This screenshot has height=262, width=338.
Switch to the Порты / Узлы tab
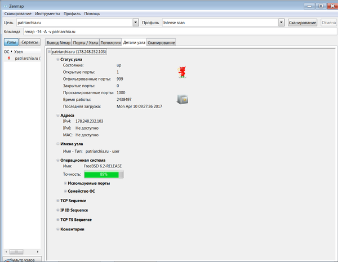86,43
